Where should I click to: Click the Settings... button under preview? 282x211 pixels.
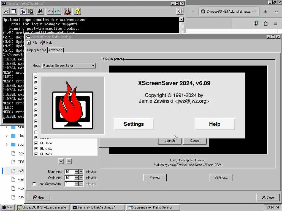[x=221, y=177]
